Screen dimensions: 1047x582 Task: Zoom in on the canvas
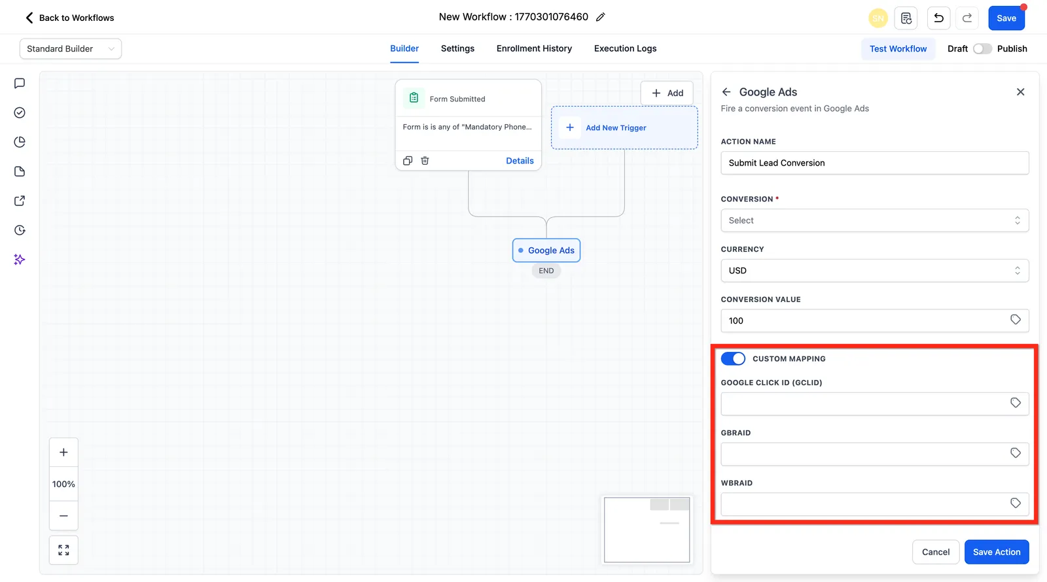tap(63, 453)
